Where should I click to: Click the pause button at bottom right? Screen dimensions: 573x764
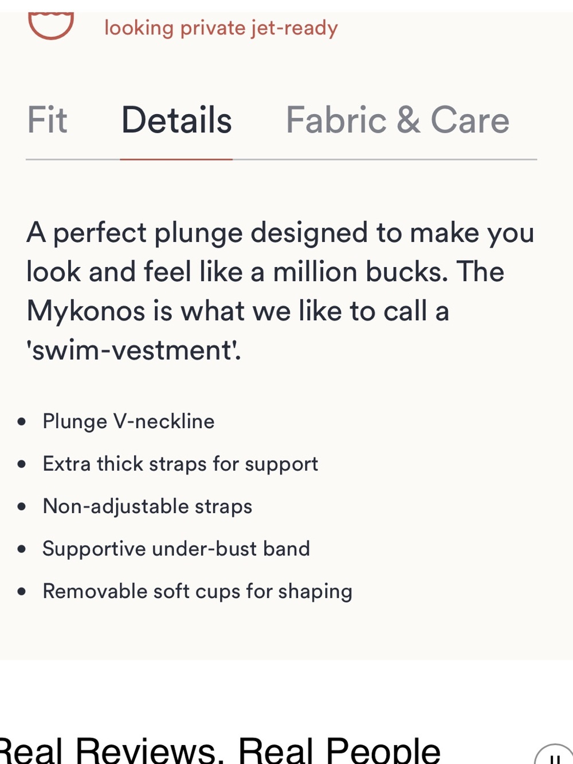click(555, 757)
